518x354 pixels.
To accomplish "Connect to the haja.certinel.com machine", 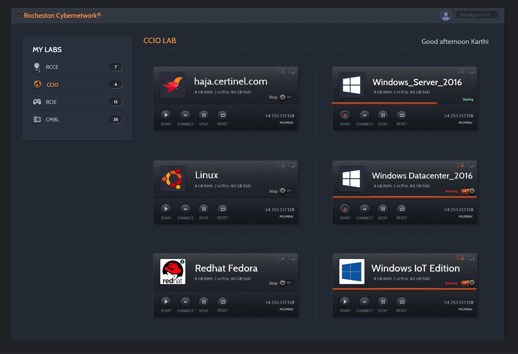I will click(185, 115).
